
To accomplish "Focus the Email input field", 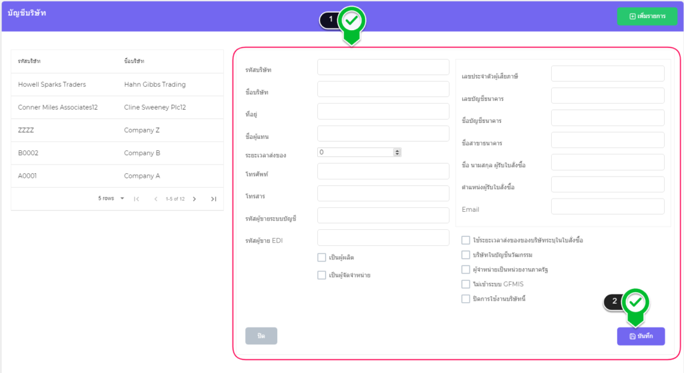I will coord(607,207).
